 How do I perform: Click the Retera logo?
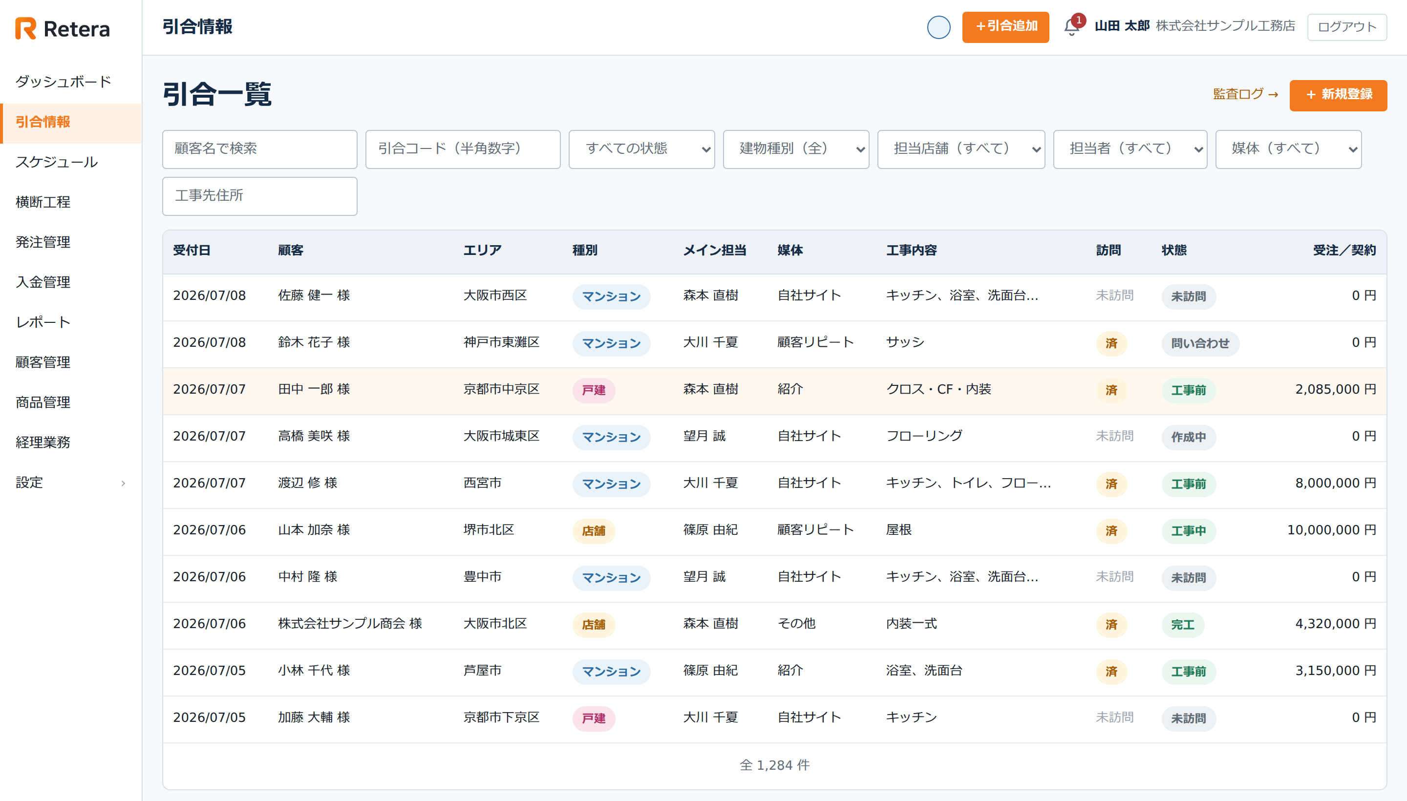click(62, 29)
